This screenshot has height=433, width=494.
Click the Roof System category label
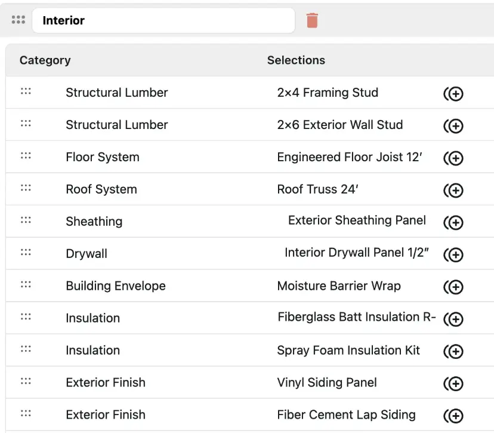click(x=101, y=189)
